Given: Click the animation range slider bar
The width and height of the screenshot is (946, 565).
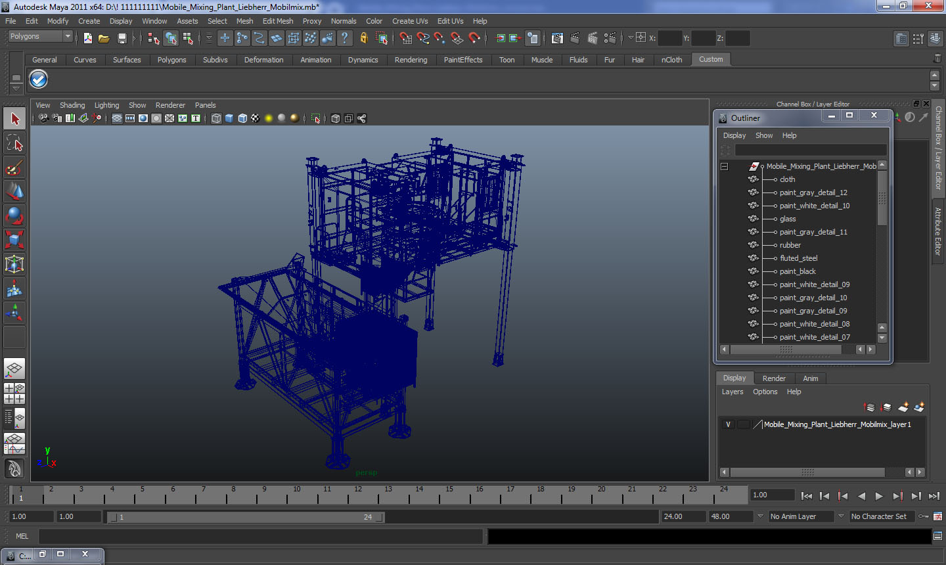Looking at the screenshot, I should coord(246,517).
